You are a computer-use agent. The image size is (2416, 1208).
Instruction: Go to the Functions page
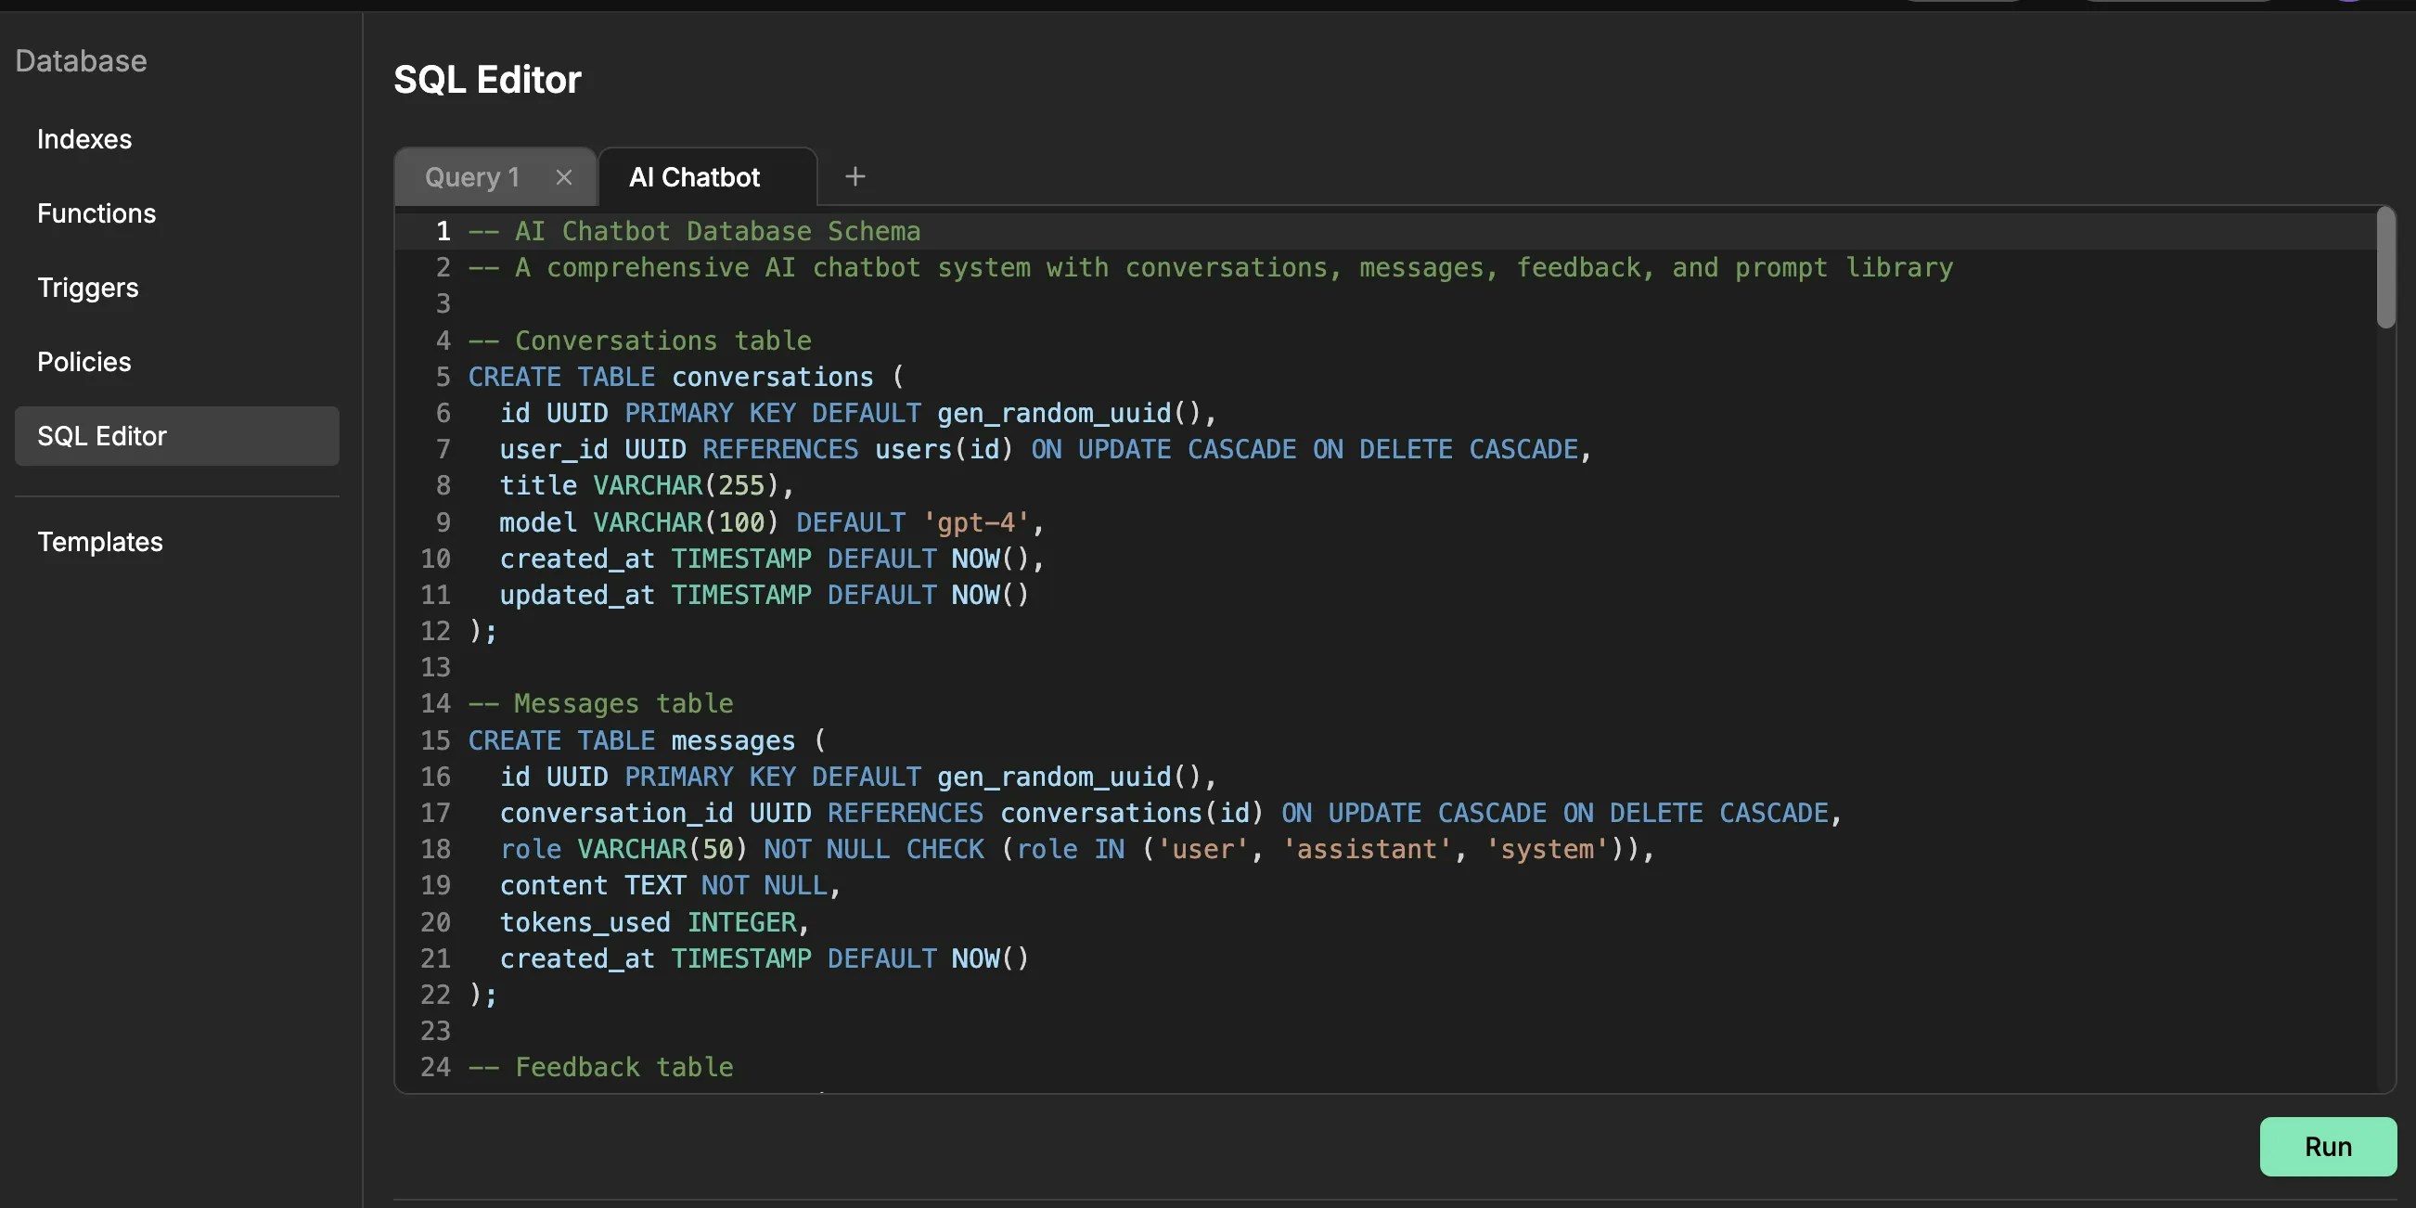(x=96, y=212)
